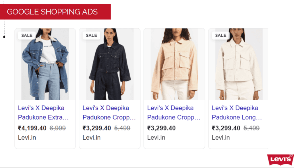Click the SALE badge on the denim jacket ad
Viewport: 294px width, 168px height.
coord(26,35)
